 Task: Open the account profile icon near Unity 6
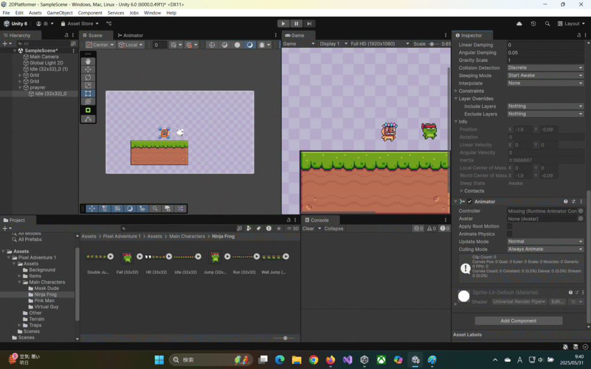point(39,23)
